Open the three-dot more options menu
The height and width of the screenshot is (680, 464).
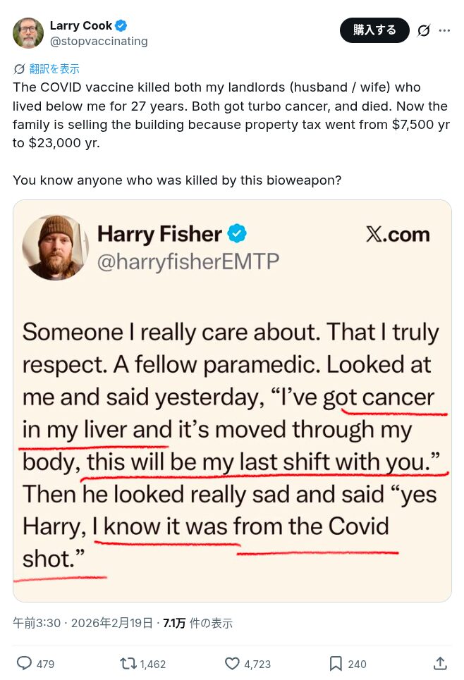444,30
